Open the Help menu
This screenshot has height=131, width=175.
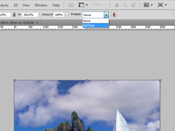[56, 5]
